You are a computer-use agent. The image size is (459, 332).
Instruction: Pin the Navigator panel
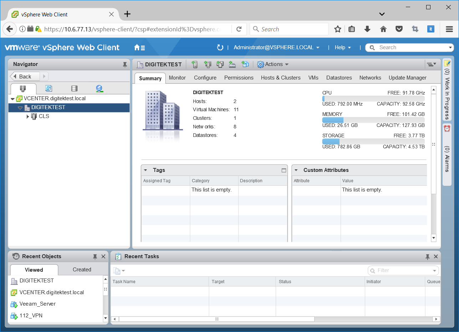(125, 65)
